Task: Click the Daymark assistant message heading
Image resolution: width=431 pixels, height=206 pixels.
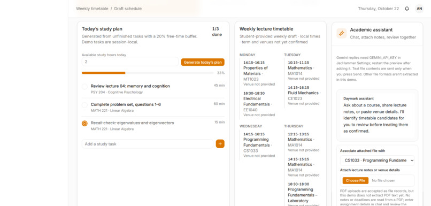Action: (358, 98)
